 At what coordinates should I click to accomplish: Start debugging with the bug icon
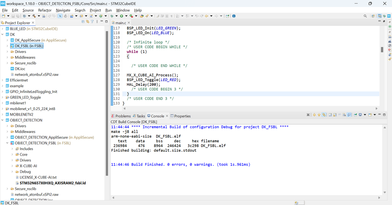[x=111, y=16]
